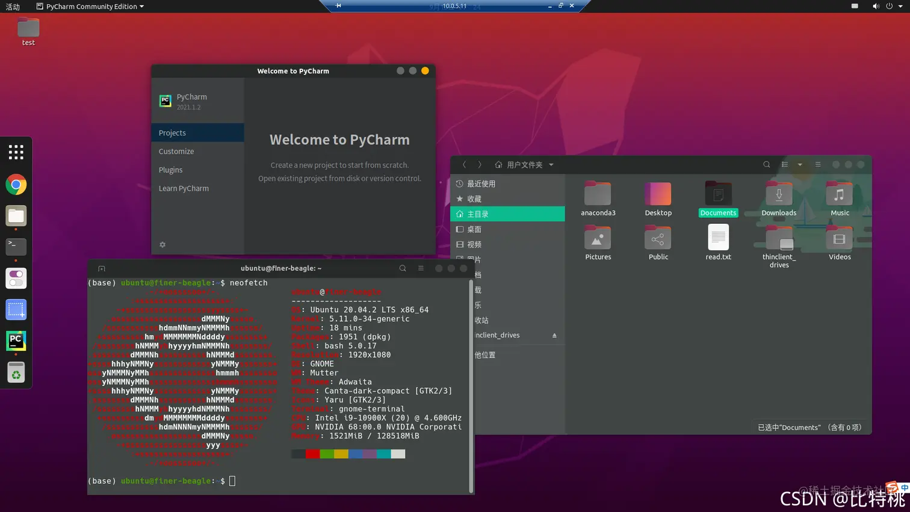Image resolution: width=910 pixels, height=512 pixels.
Task: Click terminal command prompt cursor
Action: tap(232, 481)
